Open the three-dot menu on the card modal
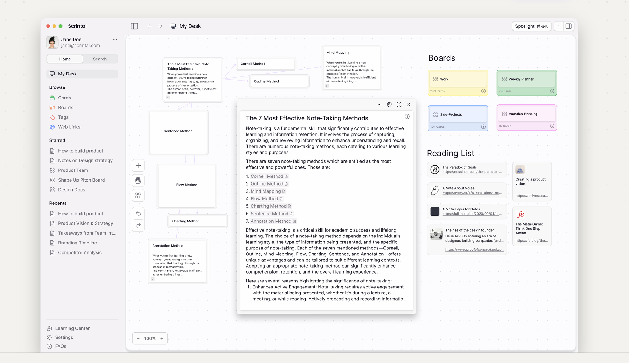629x363 pixels. point(379,104)
